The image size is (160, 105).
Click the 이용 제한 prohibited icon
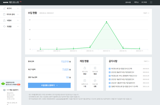(x=95, y=81)
